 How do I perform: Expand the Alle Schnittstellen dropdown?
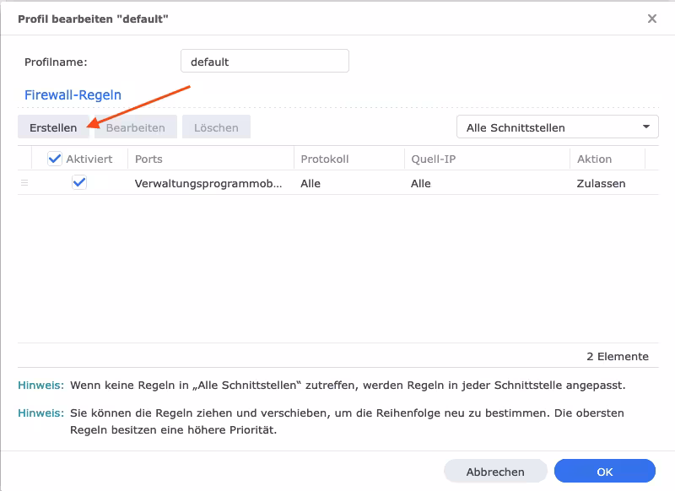[x=557, y=127]
